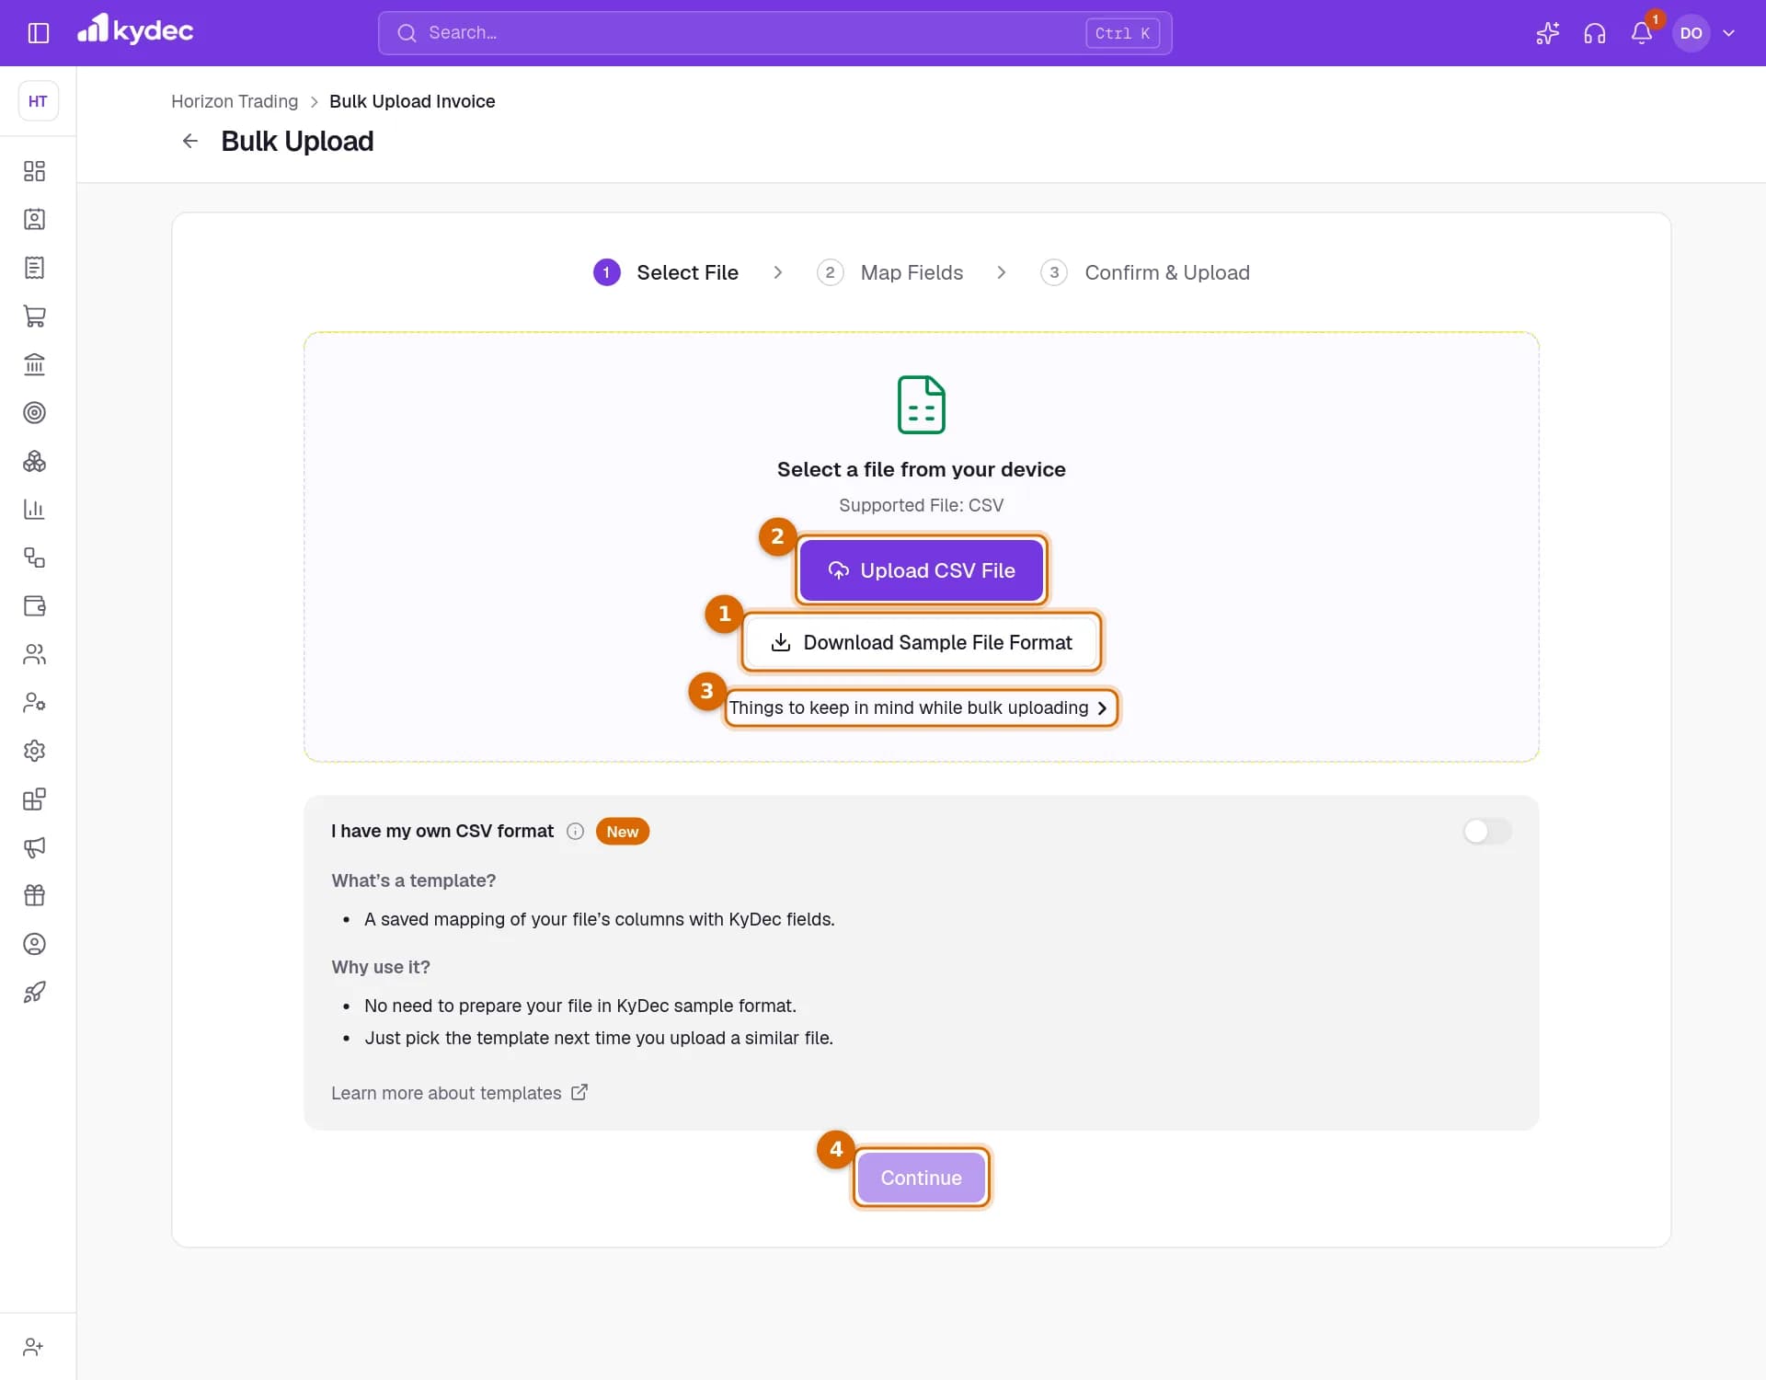This screenshot has height=1380, width=1766.
Task: Click in the Search field
Action: tap(774, 33)
